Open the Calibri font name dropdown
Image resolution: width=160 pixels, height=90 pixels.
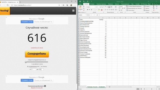click(95, 7)
